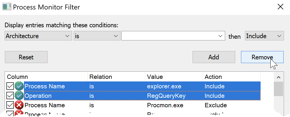Click the green include icon for explorer.exe filter
290x117 pixels.
click(19, 86)
